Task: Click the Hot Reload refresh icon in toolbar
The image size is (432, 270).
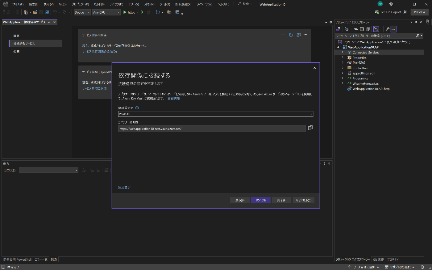Action: [x=158, y=12]
